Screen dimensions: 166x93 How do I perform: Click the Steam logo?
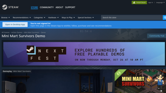click(x=10, y=7)
